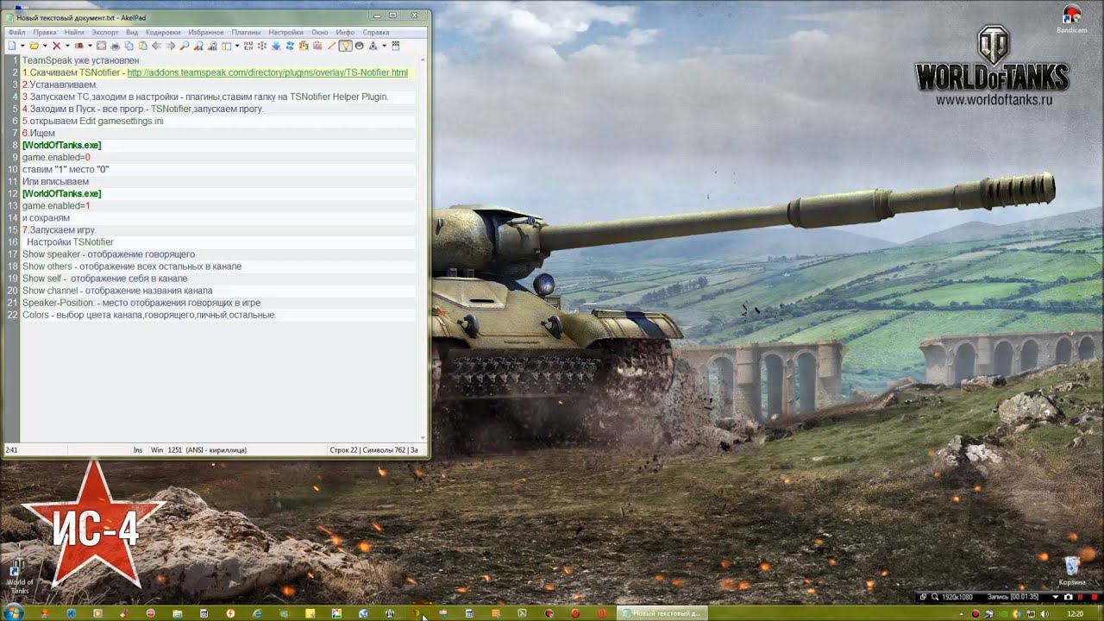This screenshot has height=621, width=1104.
Task: Click the Bandicam camera screenshot icon
Action: tap(1069, 597)
